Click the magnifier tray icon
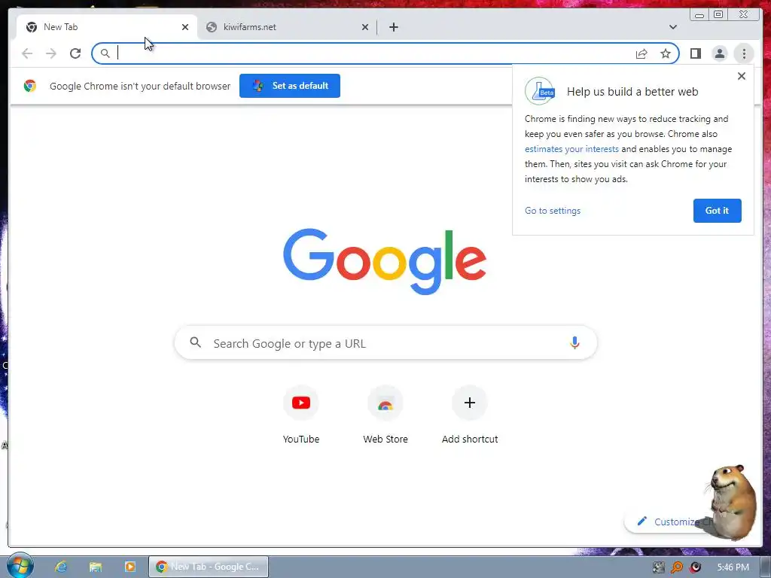 pyautogui.click(x=677, y=567)
